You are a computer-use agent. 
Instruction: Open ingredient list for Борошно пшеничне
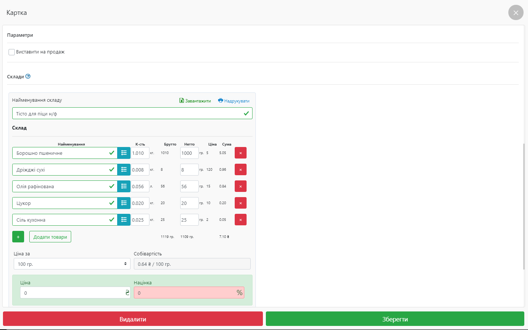point(124,153)
